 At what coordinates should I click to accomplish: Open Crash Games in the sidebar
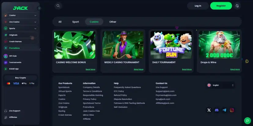20,42
